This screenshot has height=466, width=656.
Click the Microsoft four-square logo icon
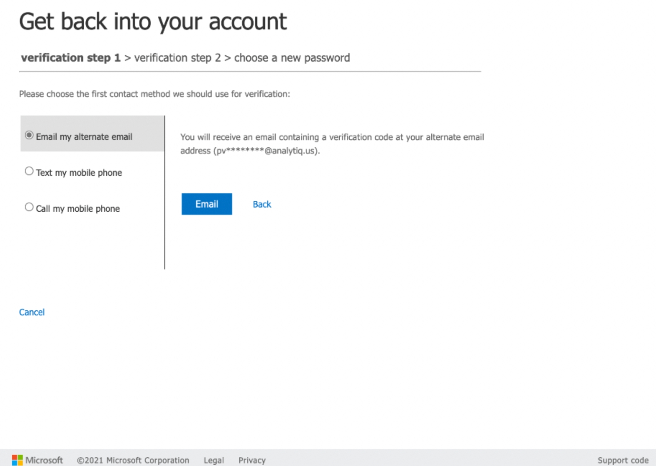click(x=17, y=460)
